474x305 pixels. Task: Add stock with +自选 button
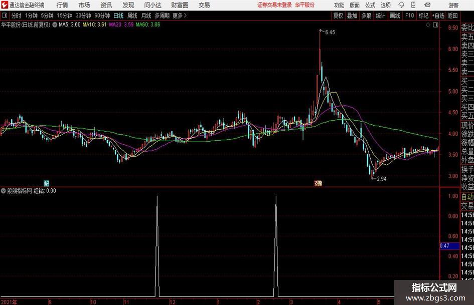pos(438,16)
